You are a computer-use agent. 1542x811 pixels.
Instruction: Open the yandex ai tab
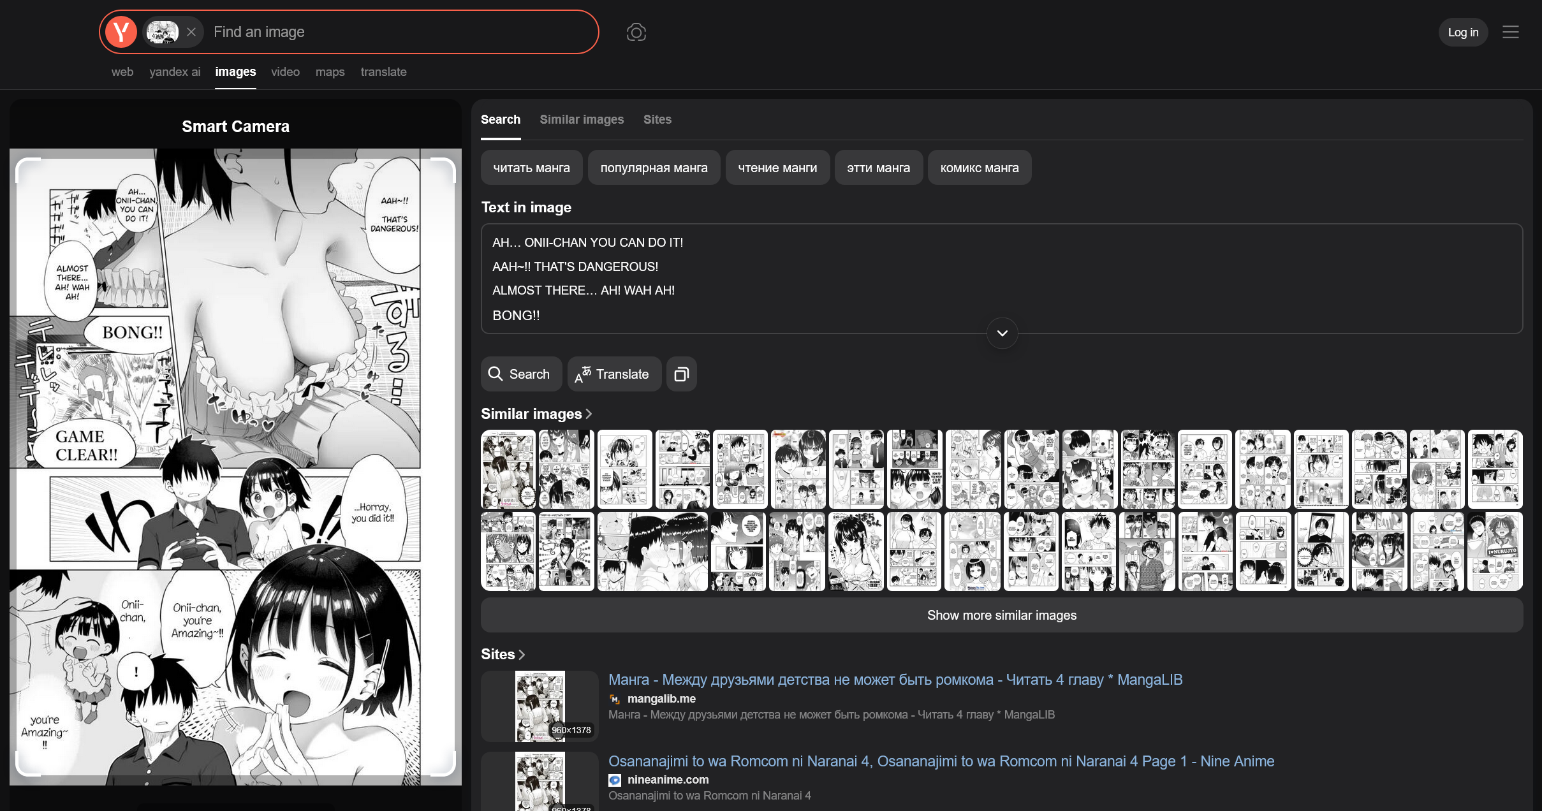click(175, 71)
